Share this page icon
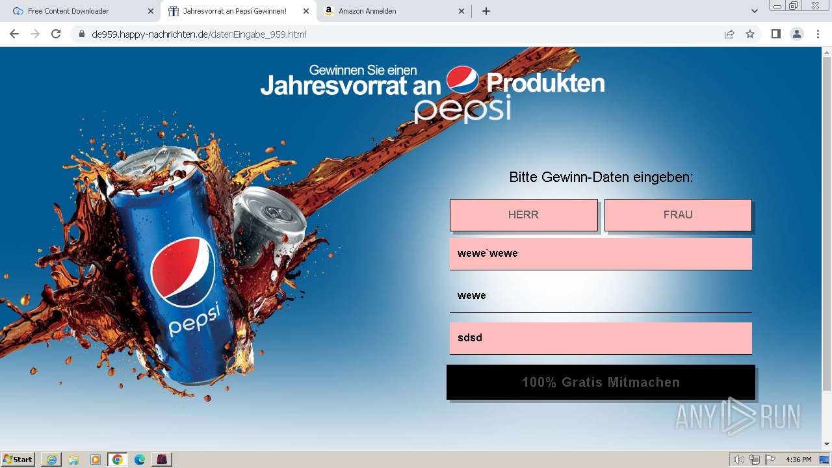The width and height of the screenshot is (832, 468). pos(729,34)
